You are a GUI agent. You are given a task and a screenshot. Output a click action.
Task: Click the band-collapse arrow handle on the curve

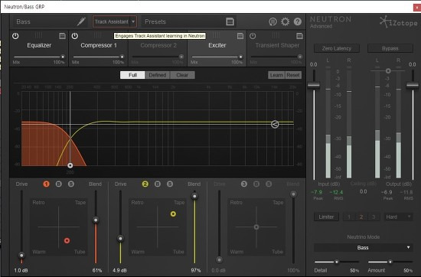click(x=275, y=124)
